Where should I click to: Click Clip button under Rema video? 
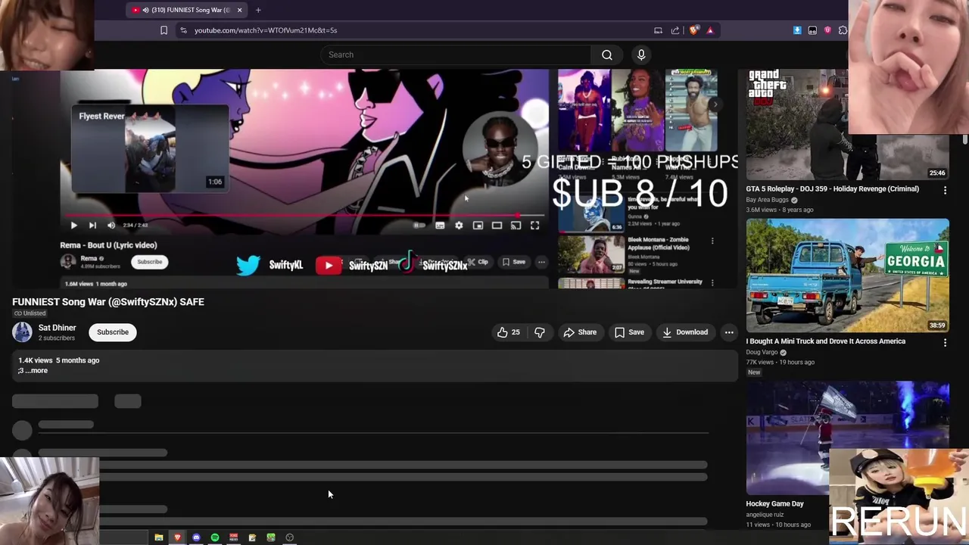click(x=478, y=262)
